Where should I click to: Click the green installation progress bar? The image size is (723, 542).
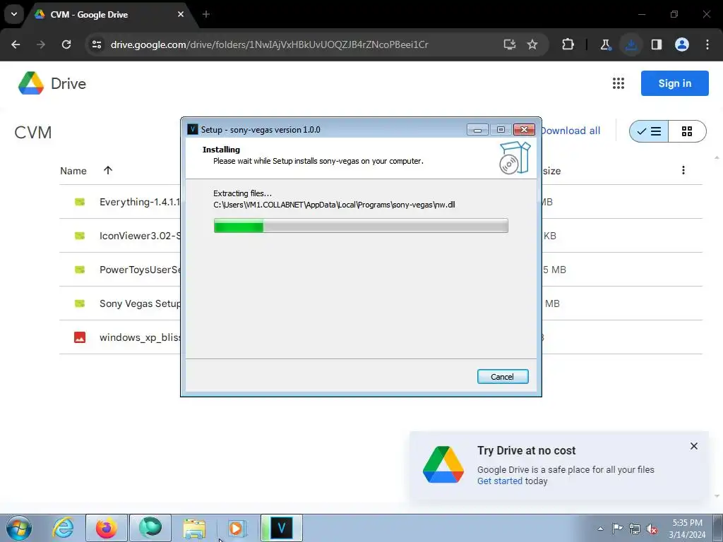(361, 226)
